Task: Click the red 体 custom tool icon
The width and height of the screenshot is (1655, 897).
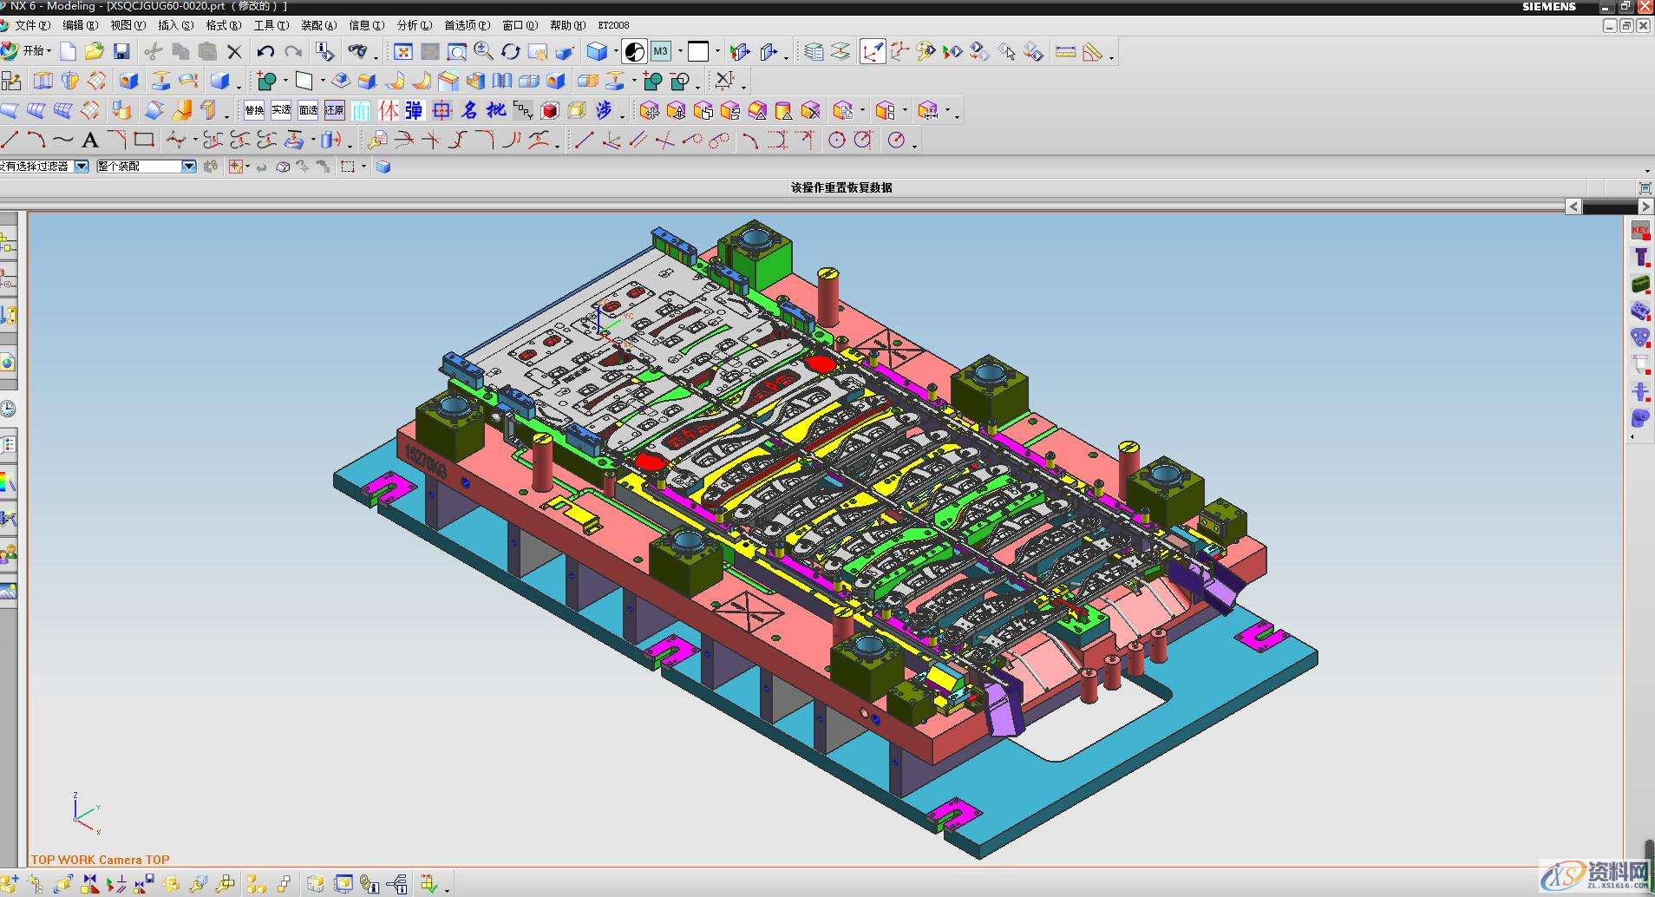Action: (388, 110)
